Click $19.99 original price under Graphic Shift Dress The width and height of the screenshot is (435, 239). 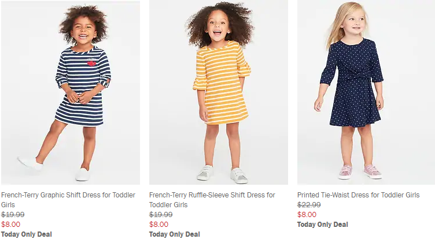(x=13, y=215)
